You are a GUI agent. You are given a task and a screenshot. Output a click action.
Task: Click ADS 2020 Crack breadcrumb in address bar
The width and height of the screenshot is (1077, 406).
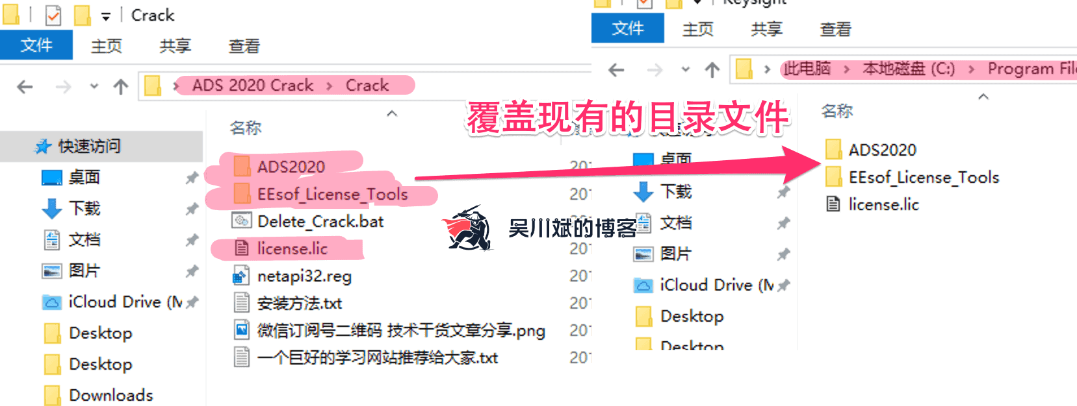click(x=253, y=86)
